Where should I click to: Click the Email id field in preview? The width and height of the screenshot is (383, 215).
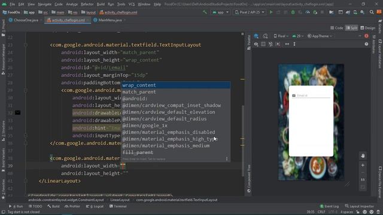(x=311, y=96)
